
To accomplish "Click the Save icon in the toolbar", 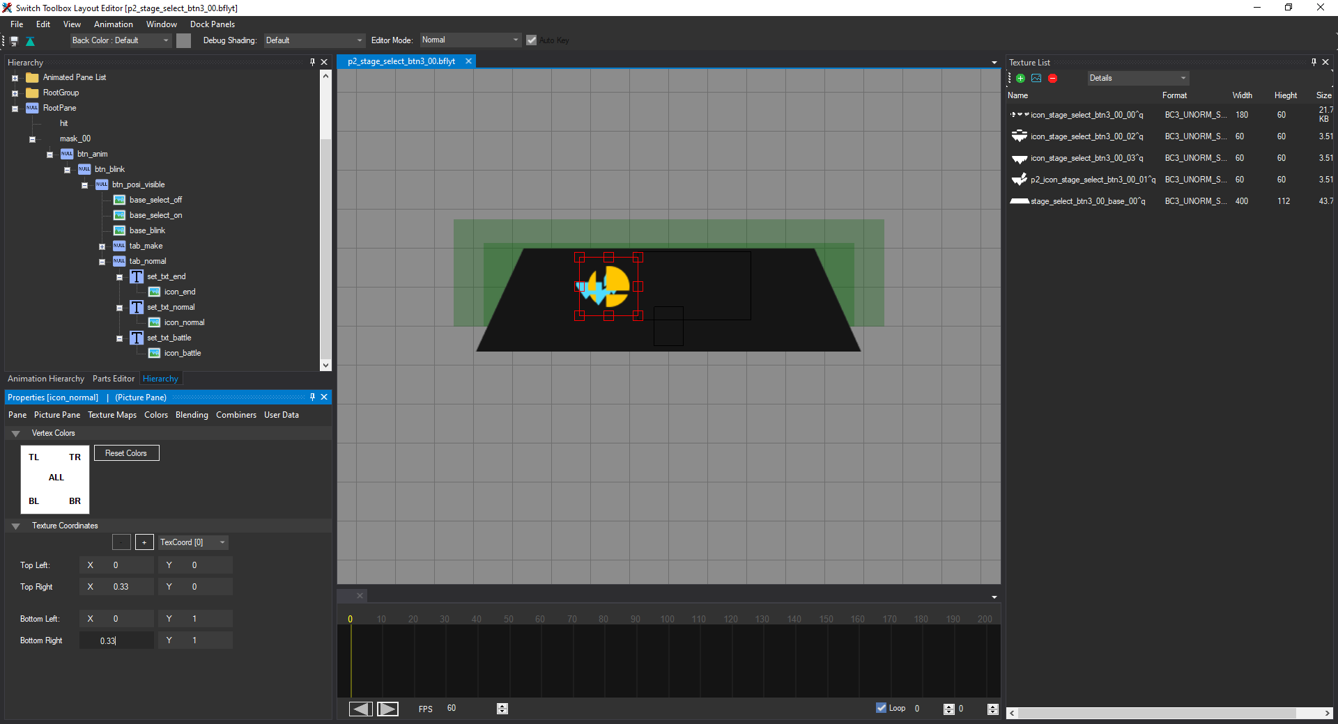I will click(14, 41).
